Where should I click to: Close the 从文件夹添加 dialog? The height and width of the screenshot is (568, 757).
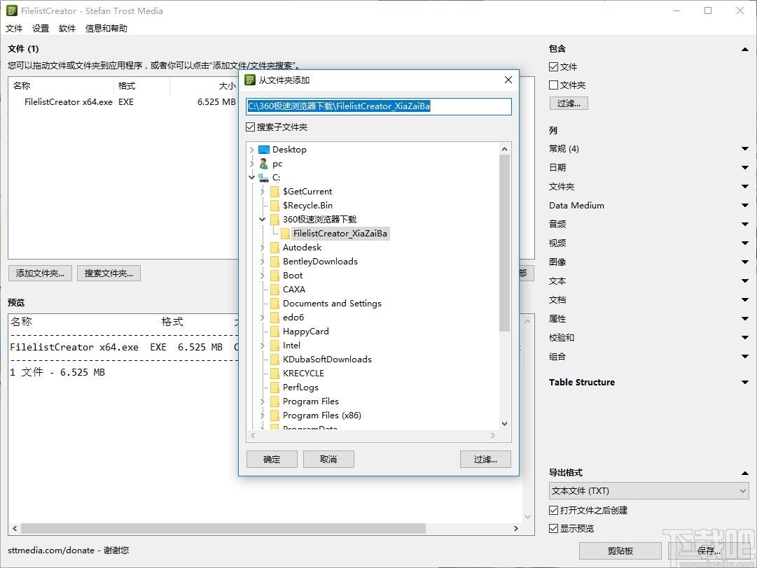pos(508,80)
